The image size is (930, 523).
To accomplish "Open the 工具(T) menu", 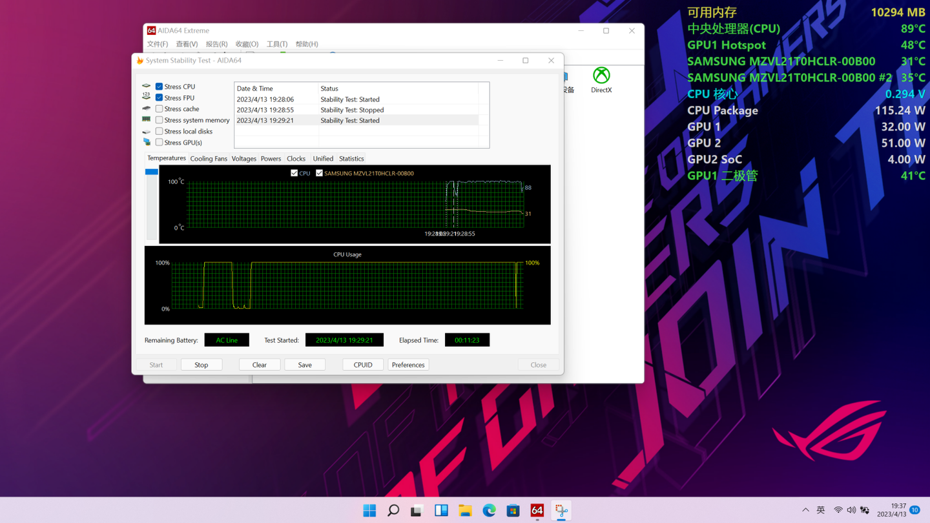I will 277,44.
